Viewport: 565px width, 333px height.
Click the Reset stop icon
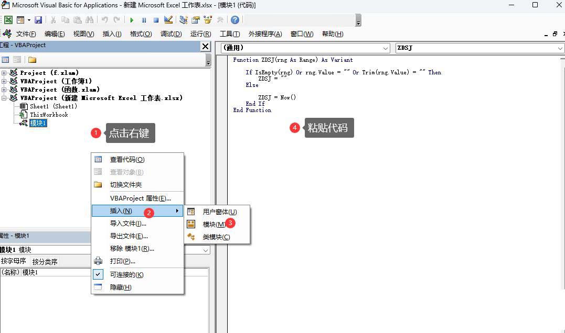pyautogui.click(x=156, y=20)
